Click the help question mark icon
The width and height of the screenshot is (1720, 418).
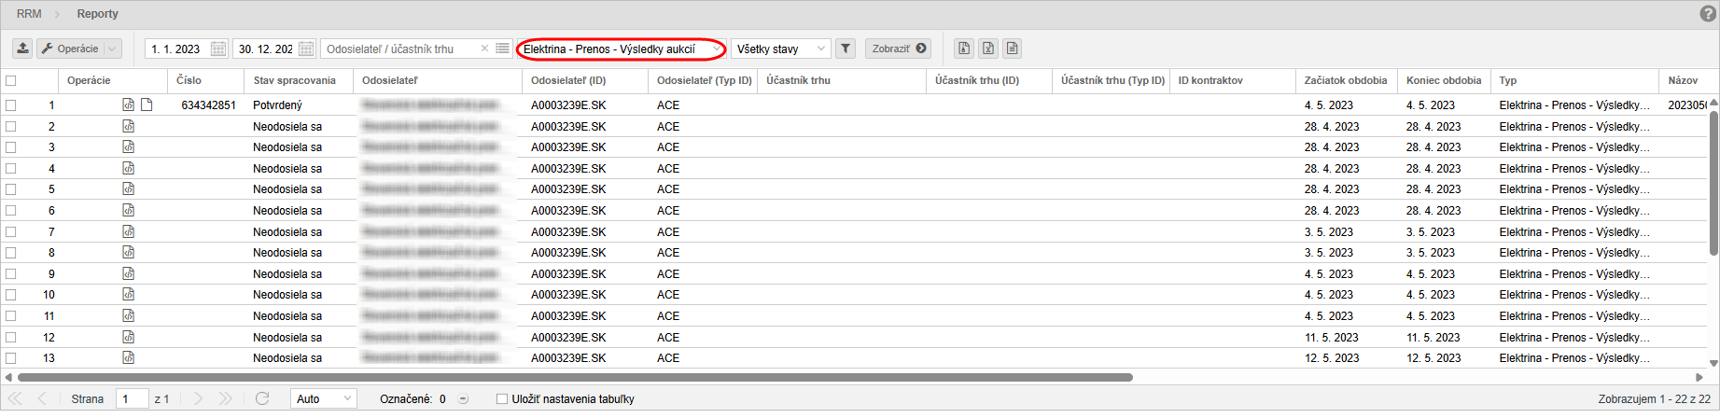1709,14
